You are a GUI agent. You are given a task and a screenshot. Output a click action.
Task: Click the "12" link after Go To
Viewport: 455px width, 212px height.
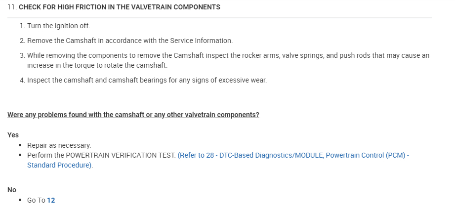click(x=51, y=200)
